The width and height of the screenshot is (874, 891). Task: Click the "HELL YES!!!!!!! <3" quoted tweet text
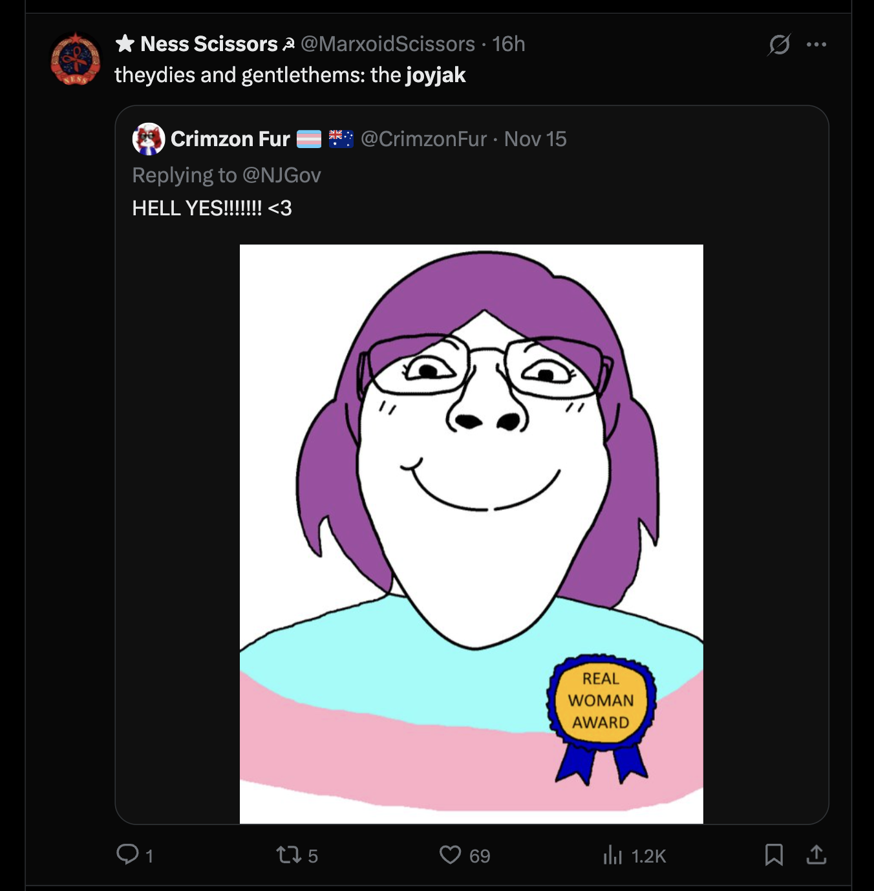pos(212,208)
